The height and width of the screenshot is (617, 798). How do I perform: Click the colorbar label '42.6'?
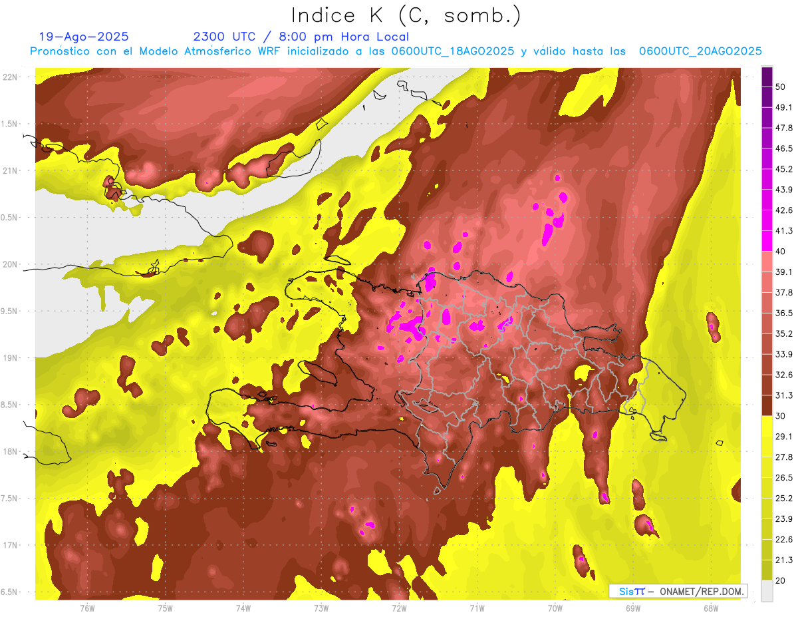(784, 210)
